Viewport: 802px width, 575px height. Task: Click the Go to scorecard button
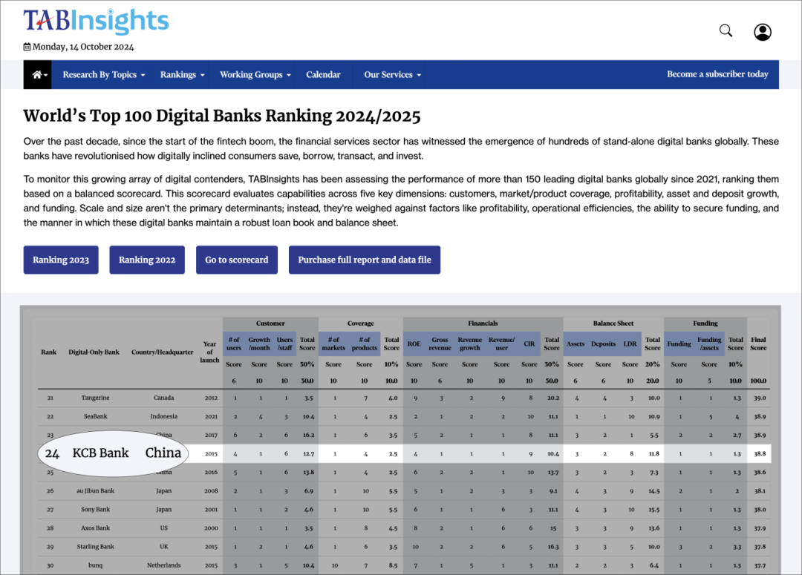tap(237, 260)
